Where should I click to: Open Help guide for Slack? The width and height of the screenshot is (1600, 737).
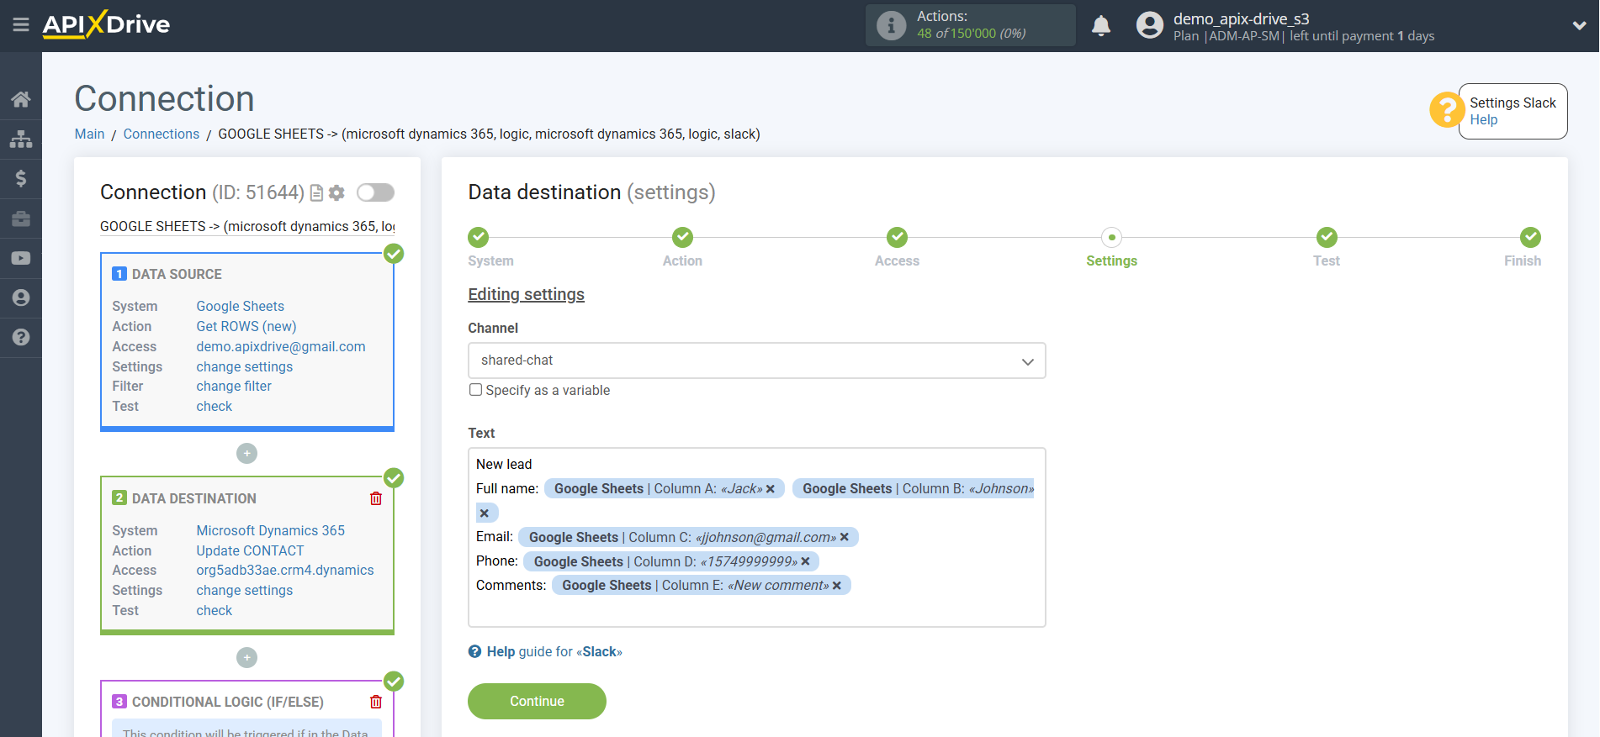[x=545, y=652]
